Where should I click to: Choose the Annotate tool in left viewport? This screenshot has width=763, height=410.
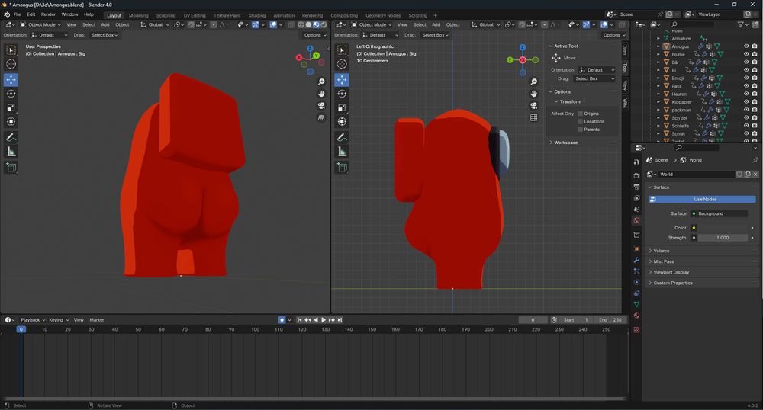pos(11,138)
